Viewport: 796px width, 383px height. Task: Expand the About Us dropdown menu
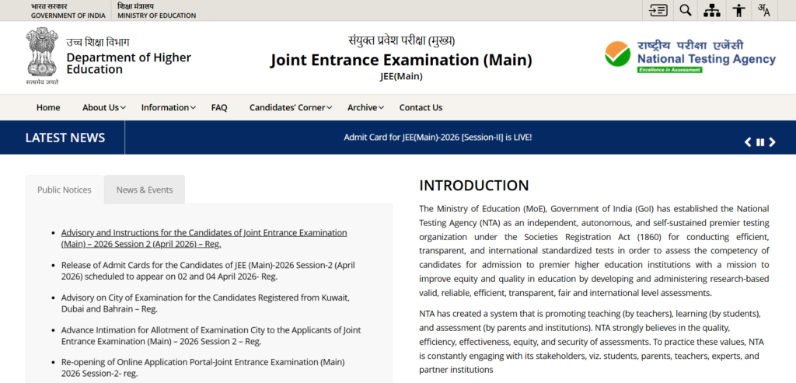[104, 107]
